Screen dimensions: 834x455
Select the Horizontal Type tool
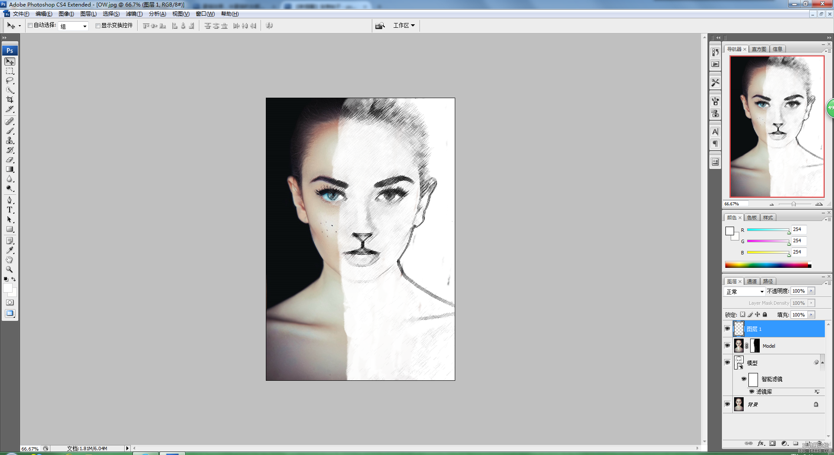(x=10, y=210)
